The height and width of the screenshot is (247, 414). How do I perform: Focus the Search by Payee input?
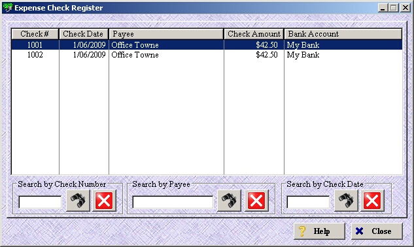tap(173, 202)
